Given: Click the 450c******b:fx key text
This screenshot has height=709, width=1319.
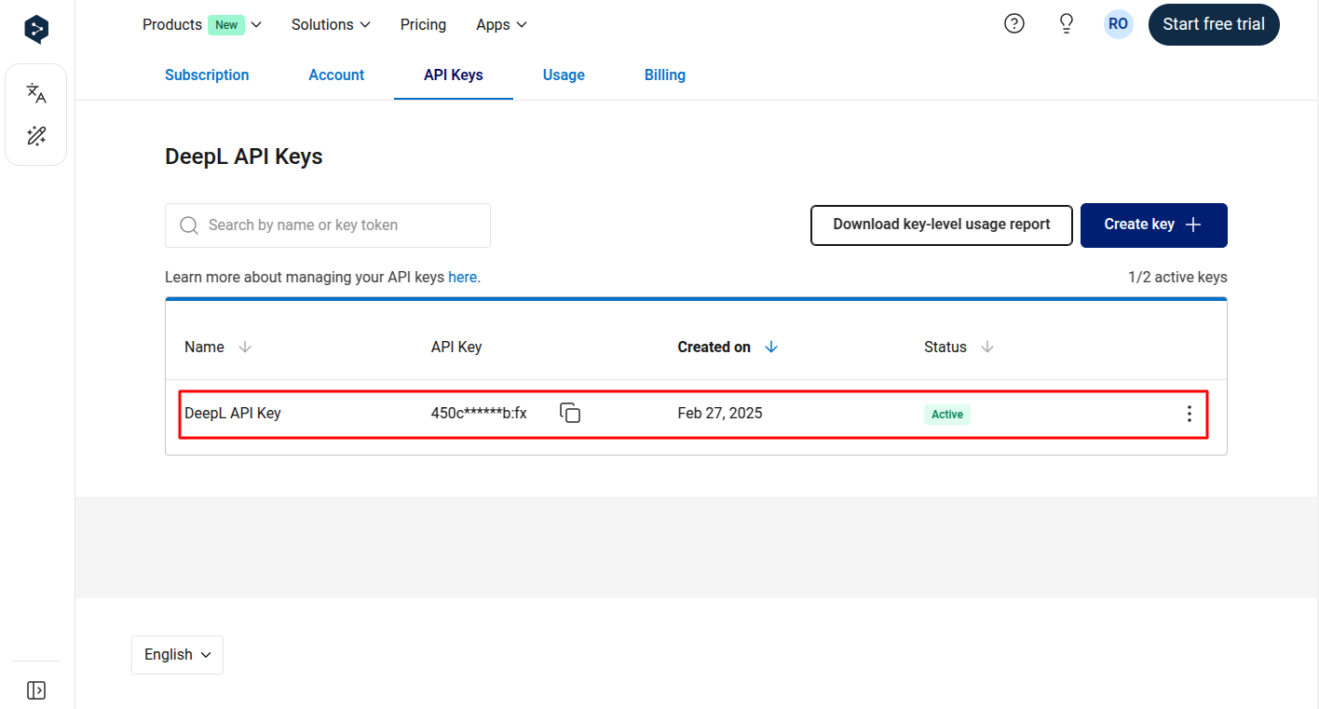Looking at the screenshot, I should (479, 413).
